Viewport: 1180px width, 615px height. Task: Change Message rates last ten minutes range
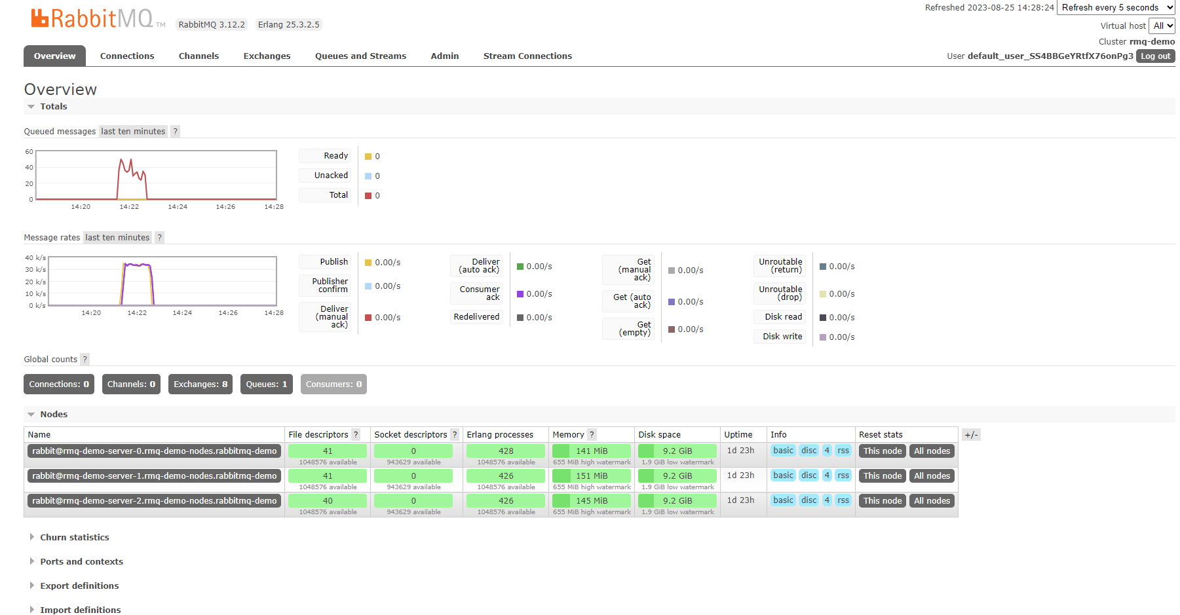[x=117, y=238]
